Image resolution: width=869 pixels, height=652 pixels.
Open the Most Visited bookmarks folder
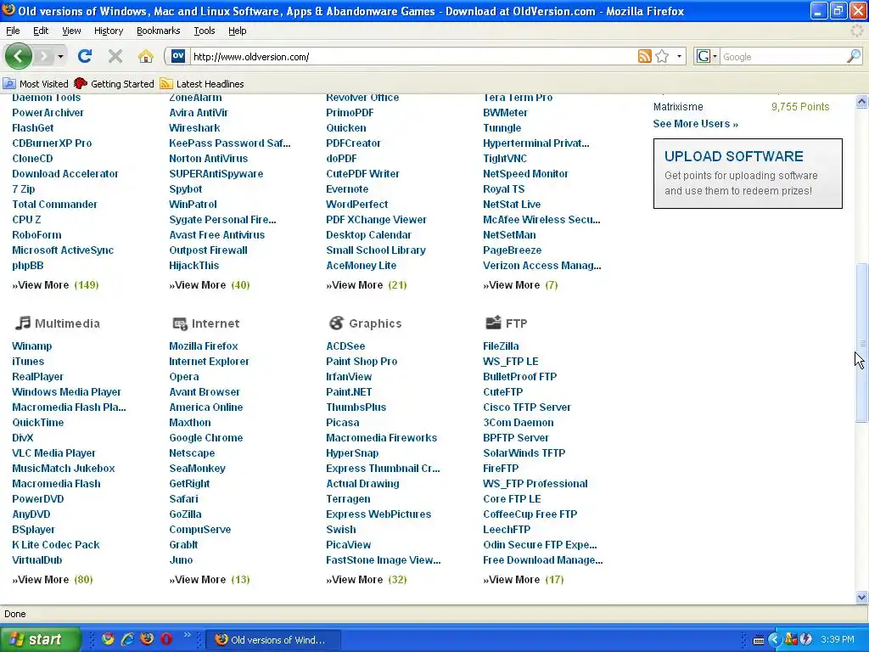point(36,84)
